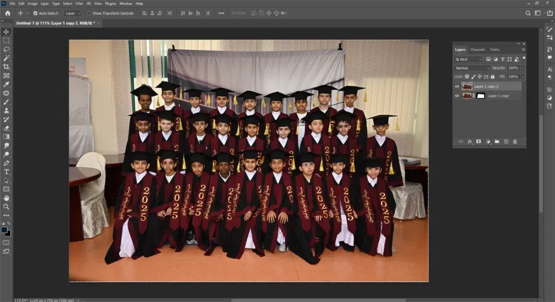
Task: Hide Layer 1 copy visibility eye
Action: tap(457, 96)
